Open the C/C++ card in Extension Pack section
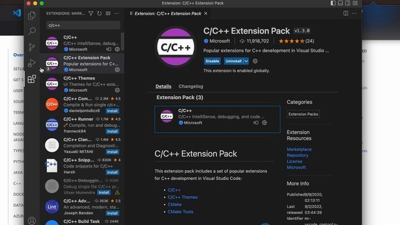The width and height of the screenshot is (400, 225). click(217, 119)
